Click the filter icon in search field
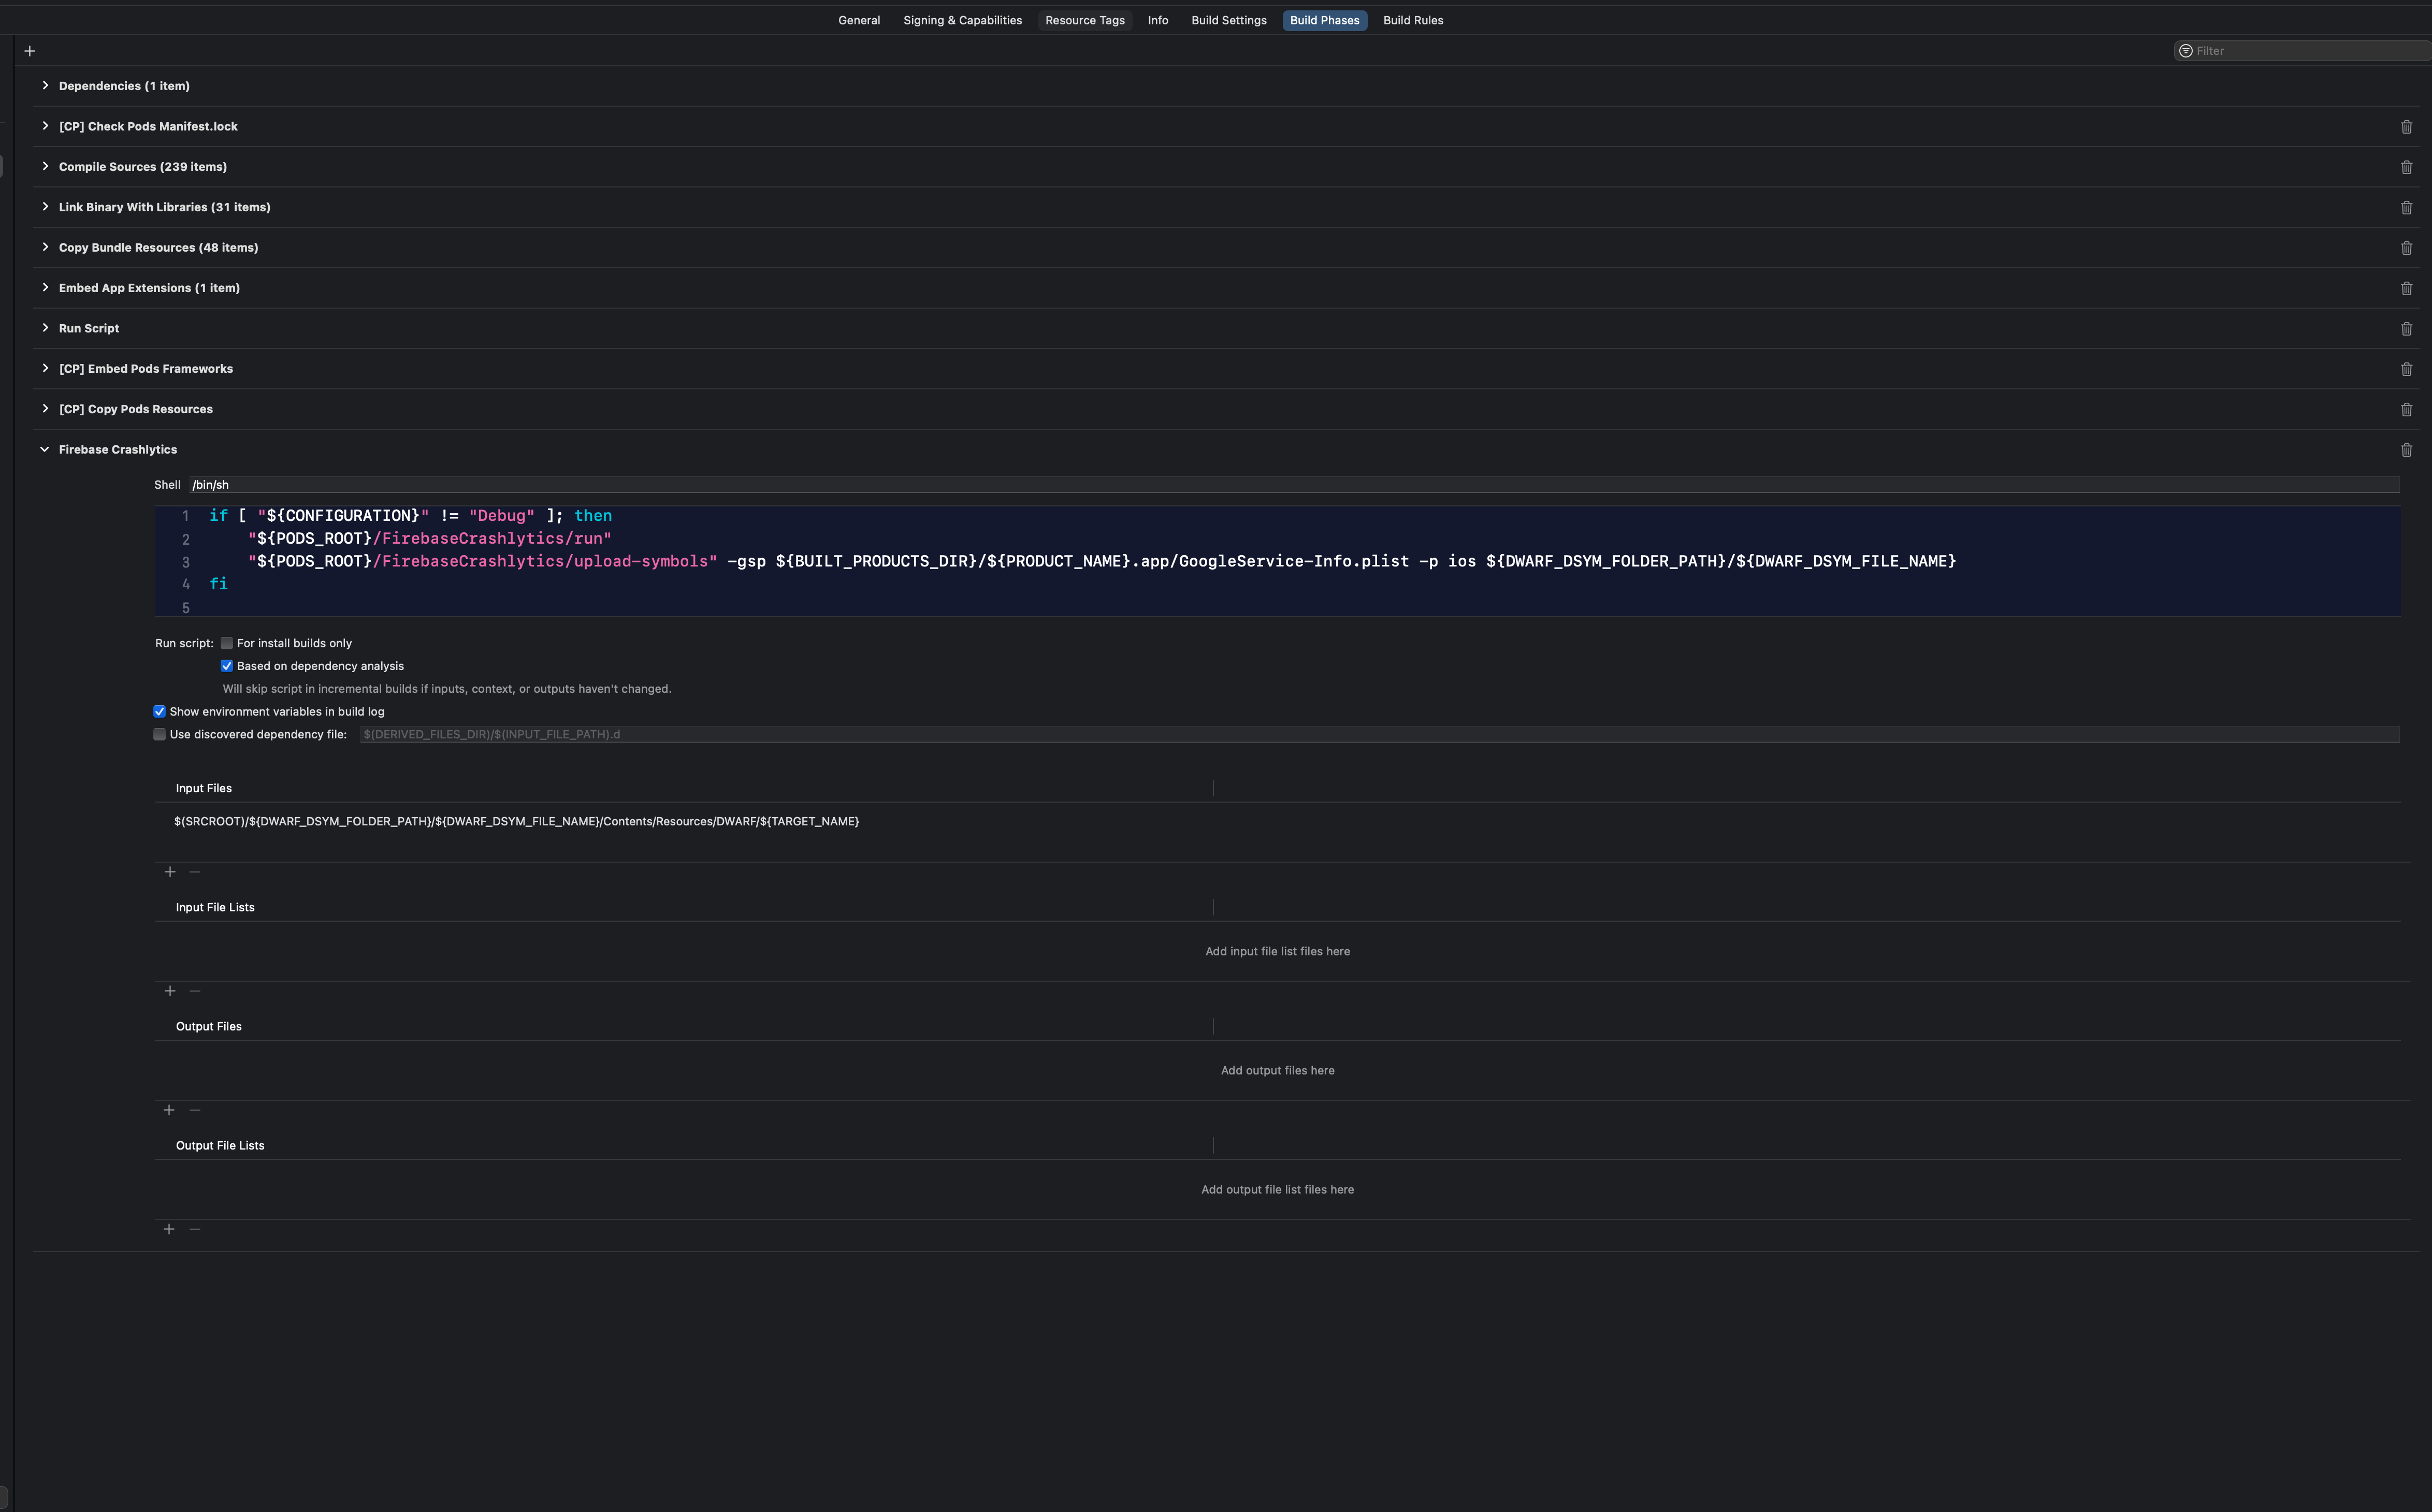Screen dimensions: 2432x1512 (x=2186, y=51)
